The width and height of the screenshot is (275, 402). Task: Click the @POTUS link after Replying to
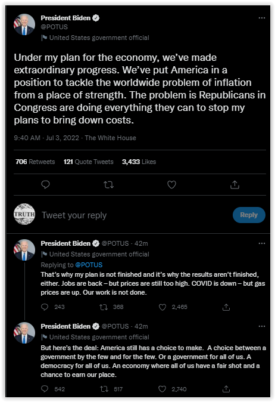[89, 265]
